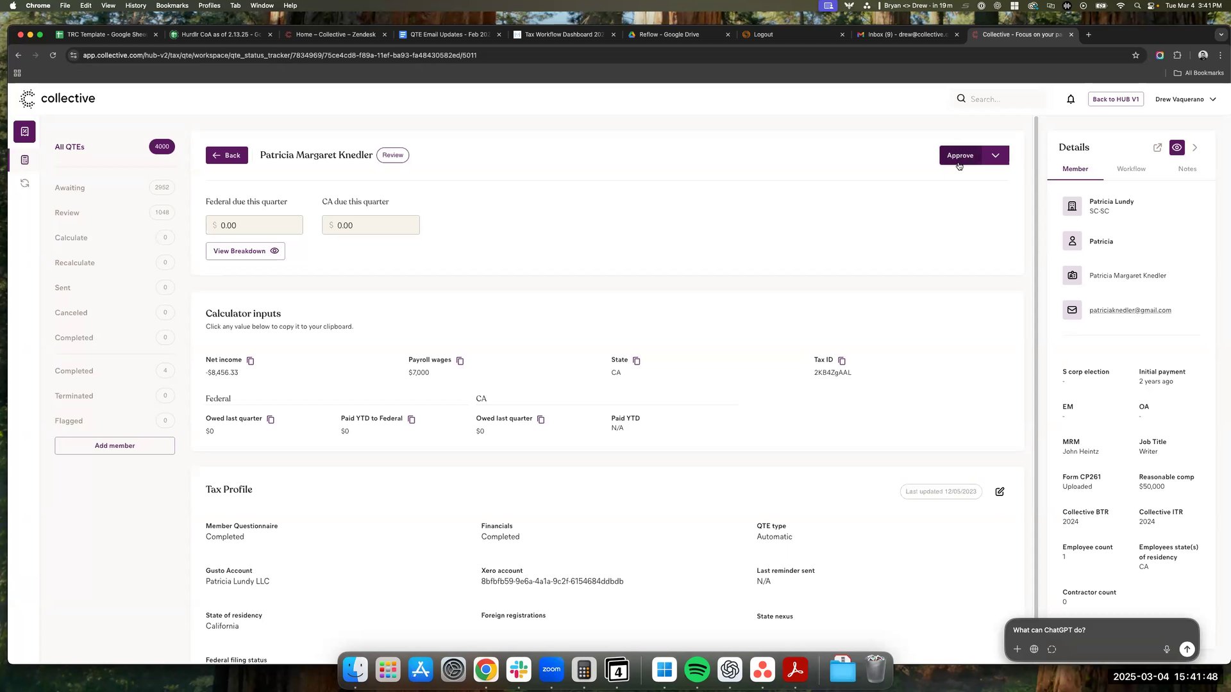Open the Drew Vaquerano user menu
Image resolution: width=1231 pixels, height=692 pixels.
coord(1185,99)
